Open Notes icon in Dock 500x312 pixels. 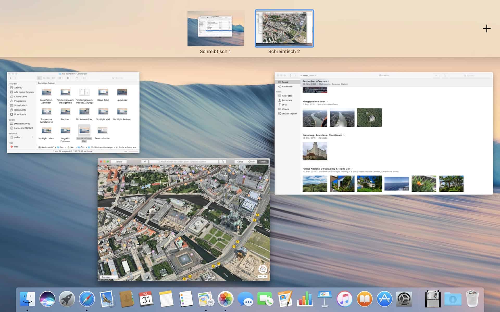pos(166,299)
